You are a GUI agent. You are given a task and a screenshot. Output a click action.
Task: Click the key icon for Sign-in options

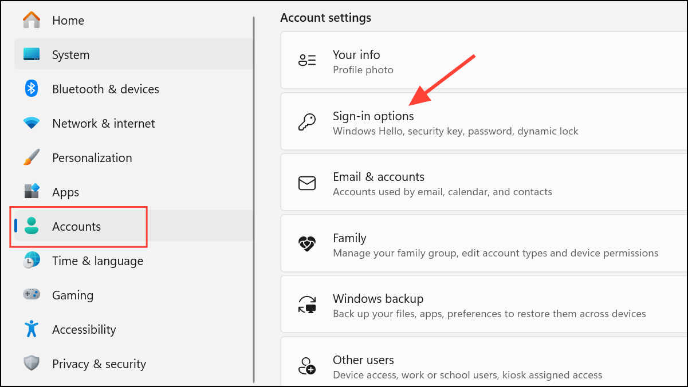tap(307, 123)
